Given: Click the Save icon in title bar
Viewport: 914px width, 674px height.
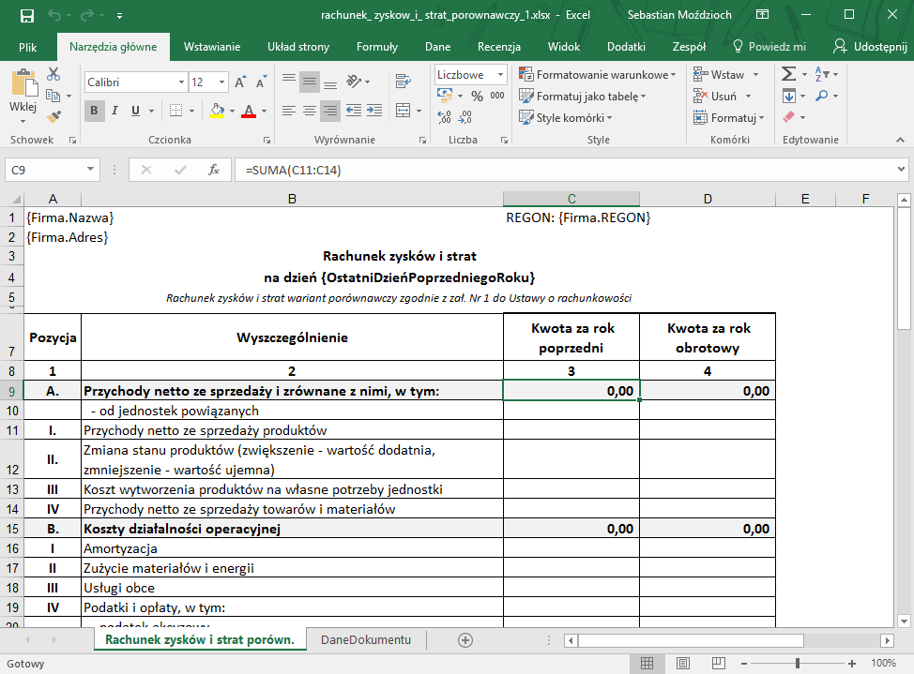Looking at the screenshot, I should coord(26,16).
